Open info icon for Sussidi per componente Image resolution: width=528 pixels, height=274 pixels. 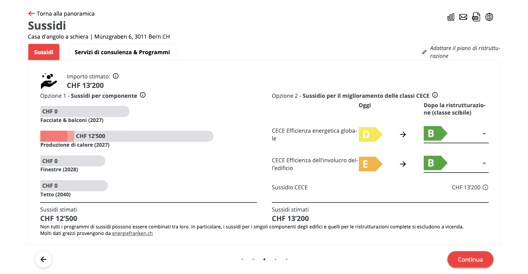(x=143, y=95)
